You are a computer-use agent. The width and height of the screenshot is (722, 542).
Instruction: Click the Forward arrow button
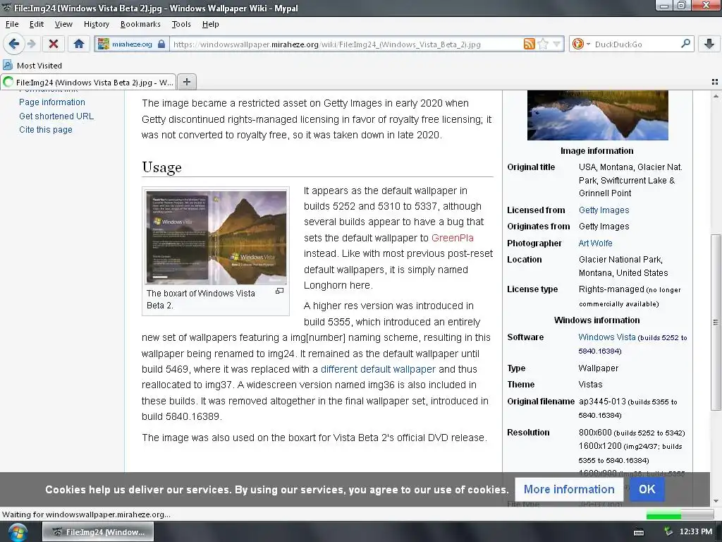point(31,44)
